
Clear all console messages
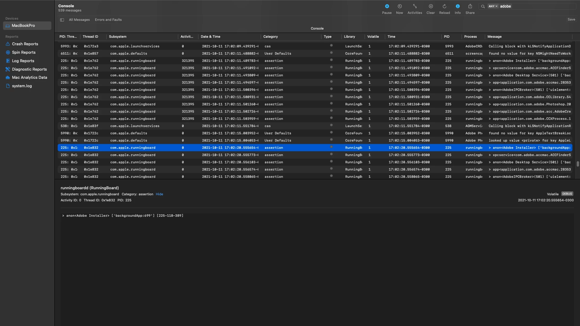(430, 6)
